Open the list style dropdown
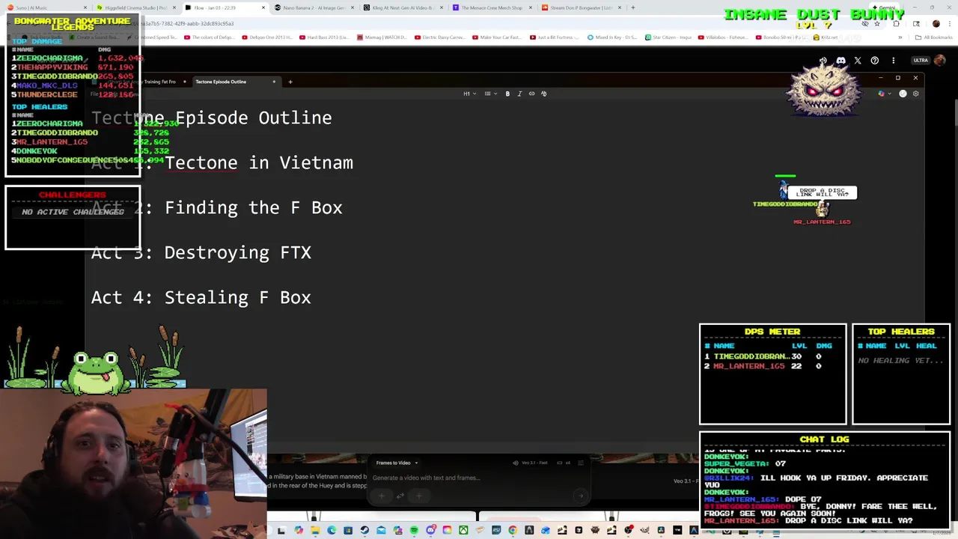Viewport: 958px width, 539px height. 491,94
